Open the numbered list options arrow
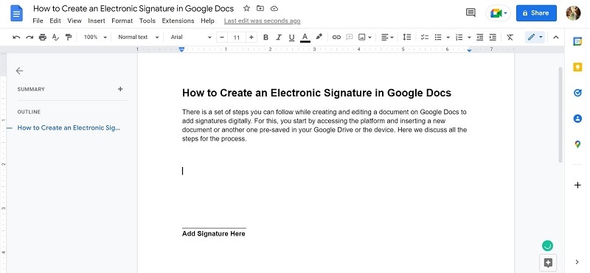This screenshot has width=590, height=273. coord(469,38)
